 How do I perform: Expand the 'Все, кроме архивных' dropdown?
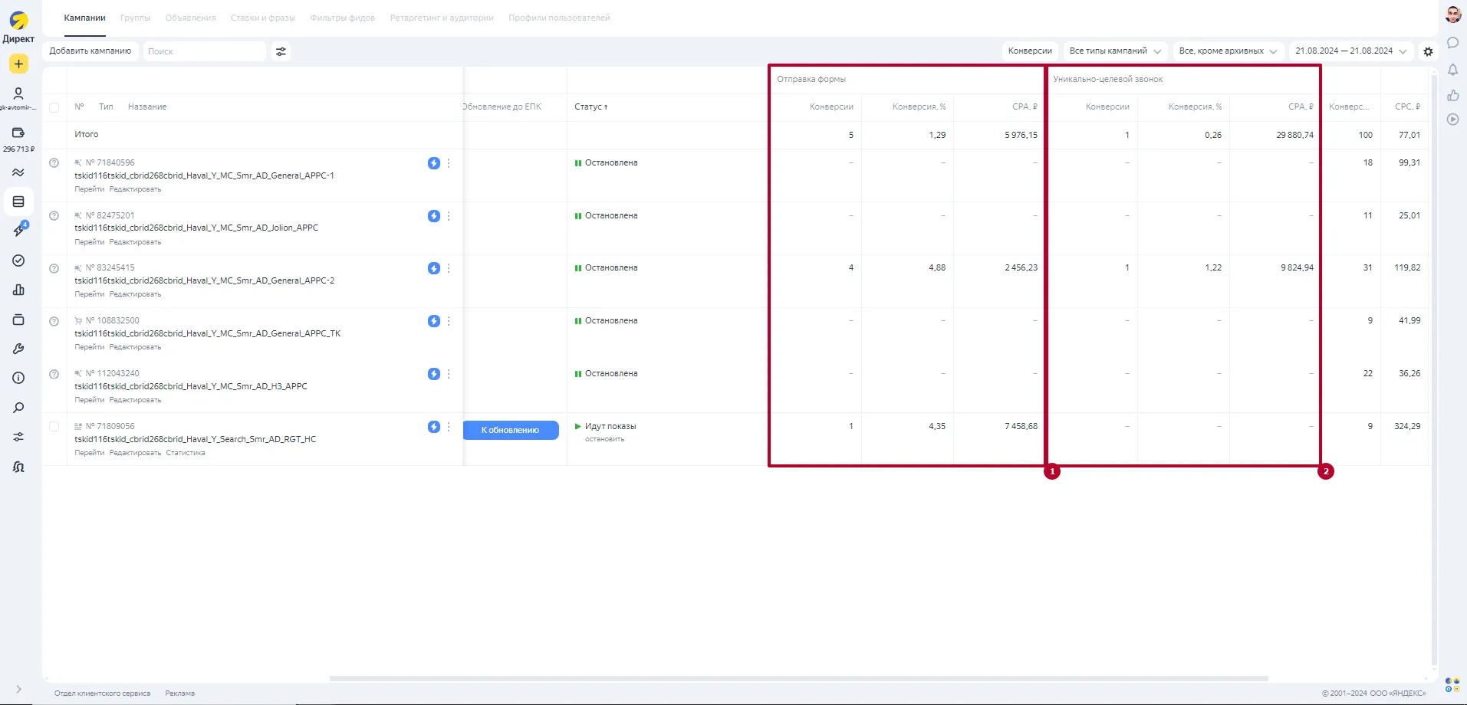(1228, 51)
